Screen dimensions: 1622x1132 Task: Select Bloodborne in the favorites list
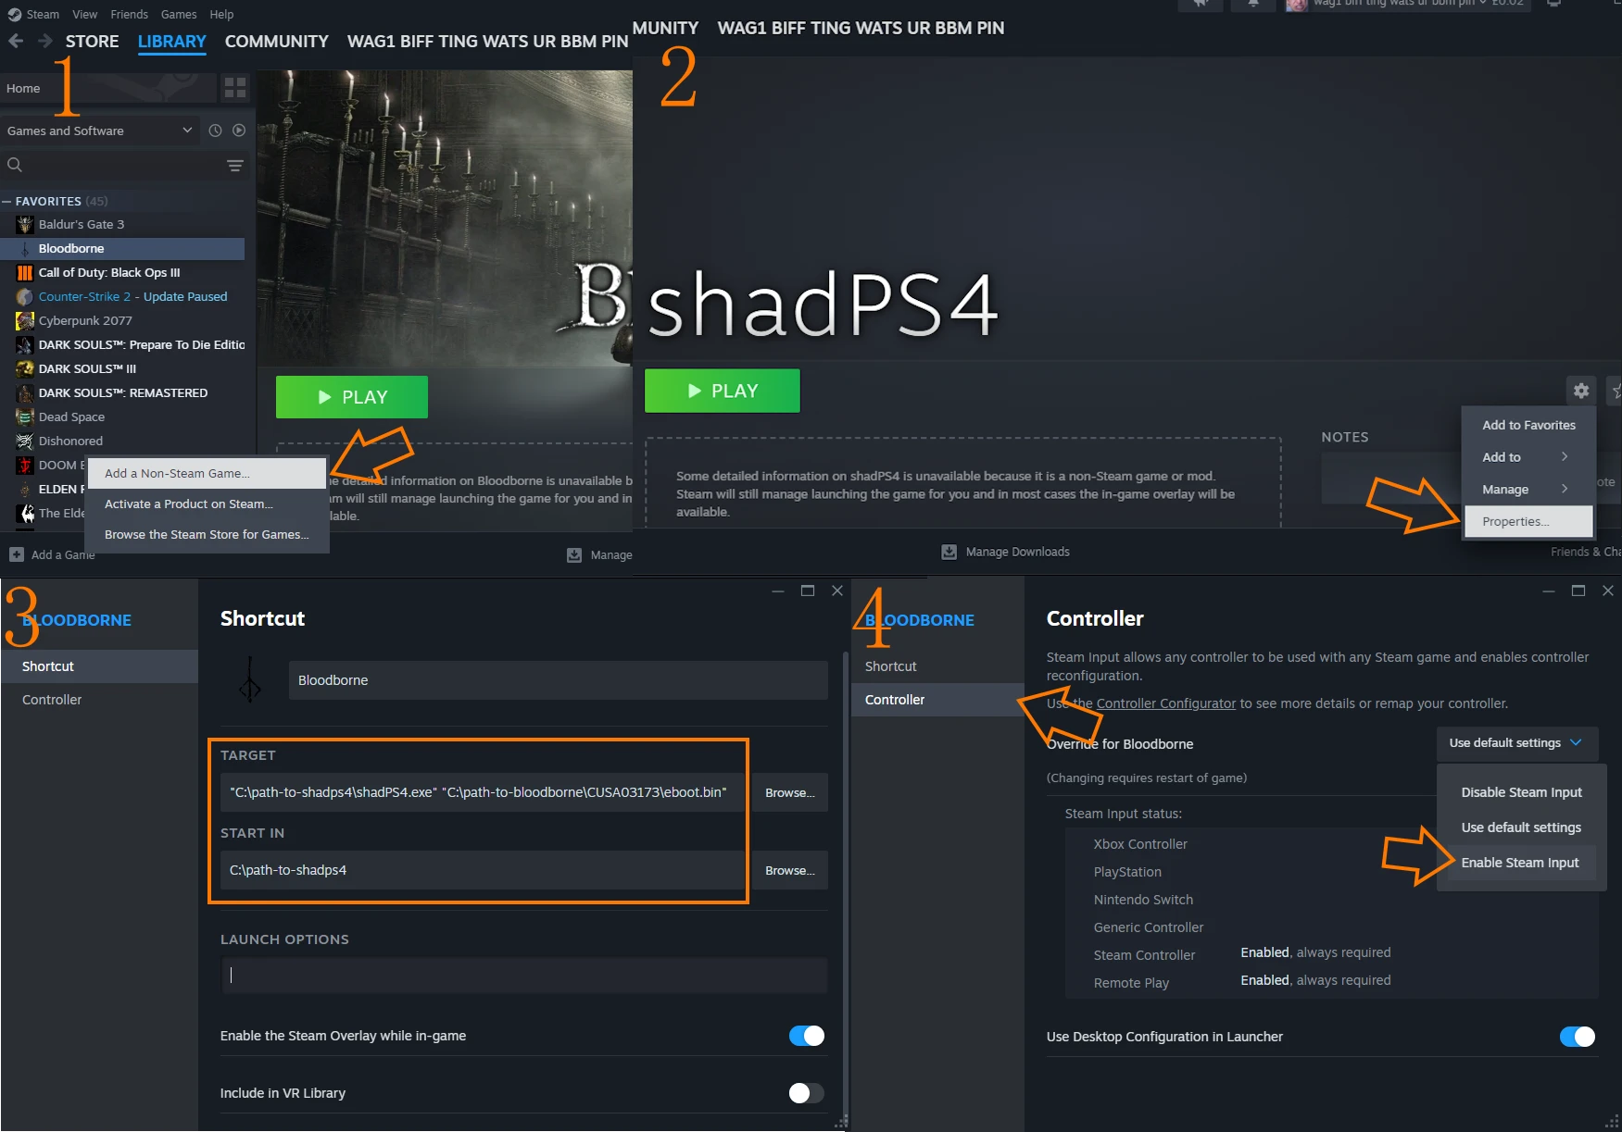(122, 248)
